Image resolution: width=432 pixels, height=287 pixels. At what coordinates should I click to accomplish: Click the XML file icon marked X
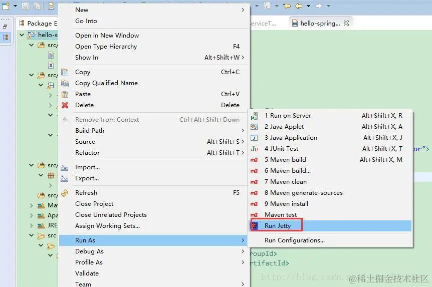click(x=51, y=65)
